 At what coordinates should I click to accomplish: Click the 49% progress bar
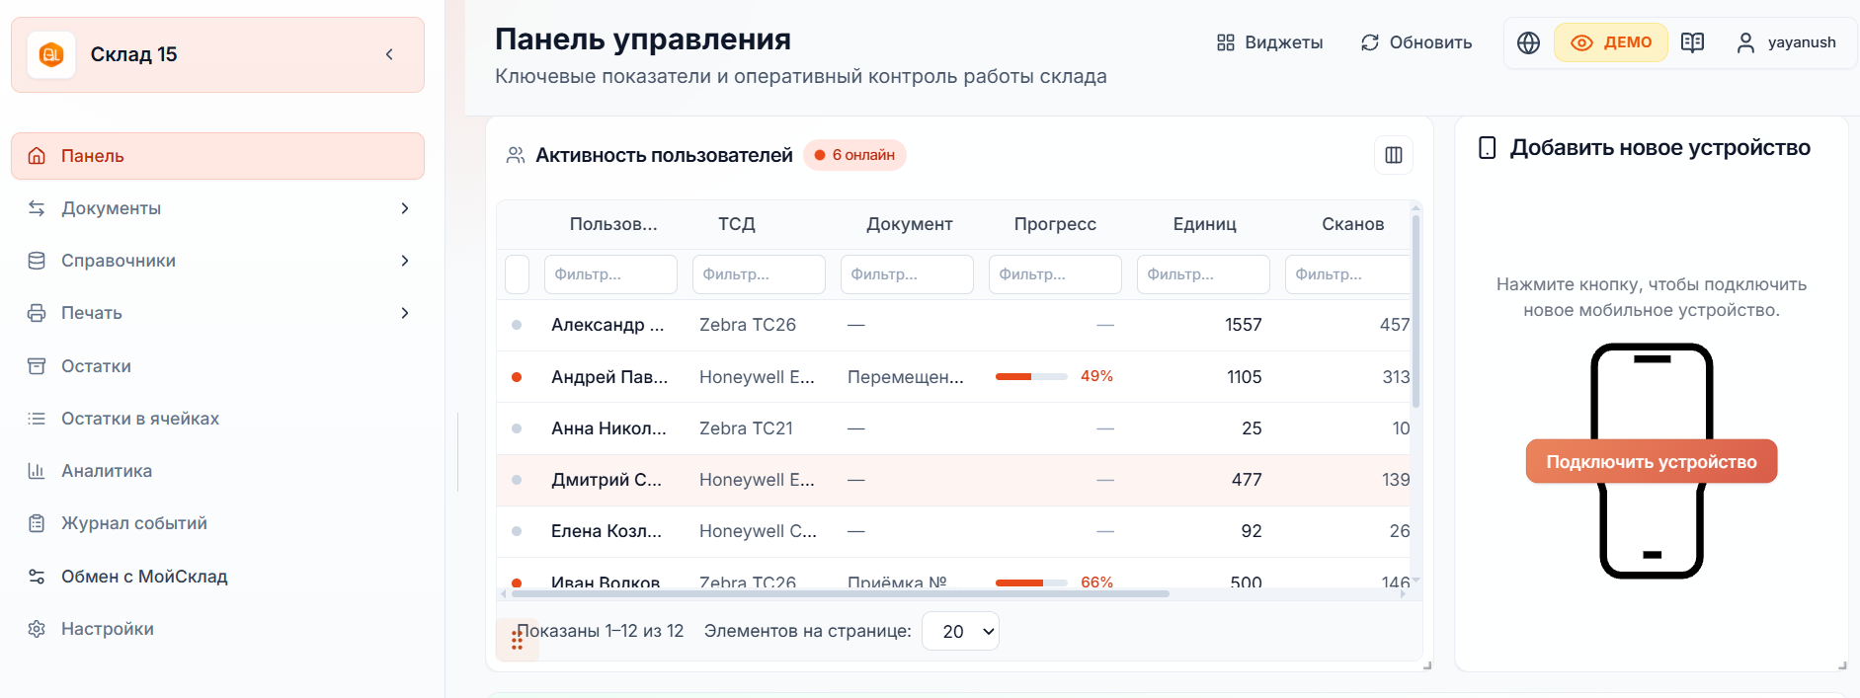point(1031,376)
